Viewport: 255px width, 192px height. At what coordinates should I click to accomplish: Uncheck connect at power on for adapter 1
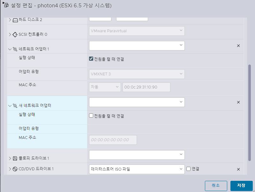91,59
